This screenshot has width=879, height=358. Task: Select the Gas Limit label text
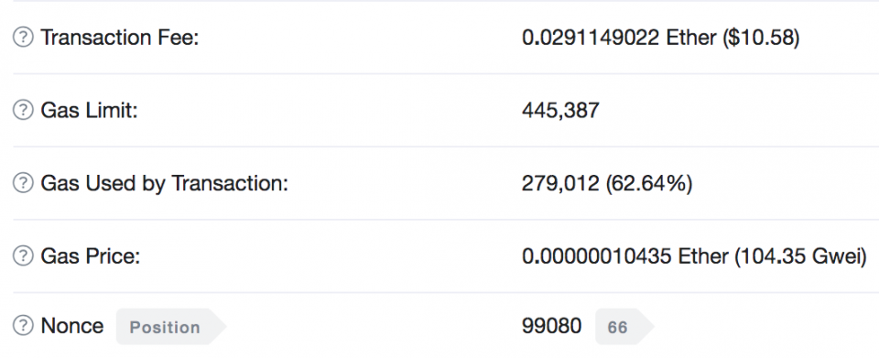pos(89,111)
